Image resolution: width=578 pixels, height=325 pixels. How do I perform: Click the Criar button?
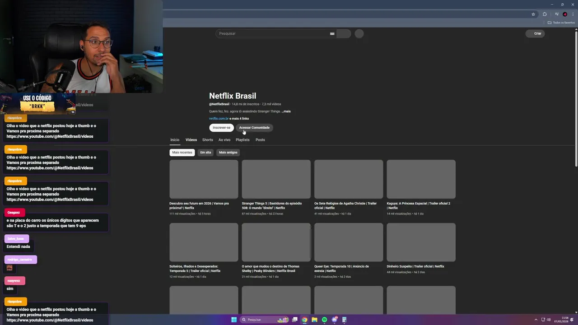pos(535,33)
